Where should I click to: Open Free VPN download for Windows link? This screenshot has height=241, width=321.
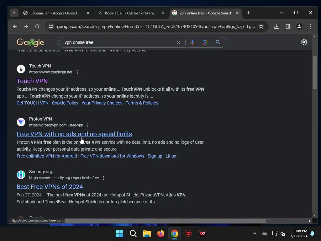coord(112,156)
